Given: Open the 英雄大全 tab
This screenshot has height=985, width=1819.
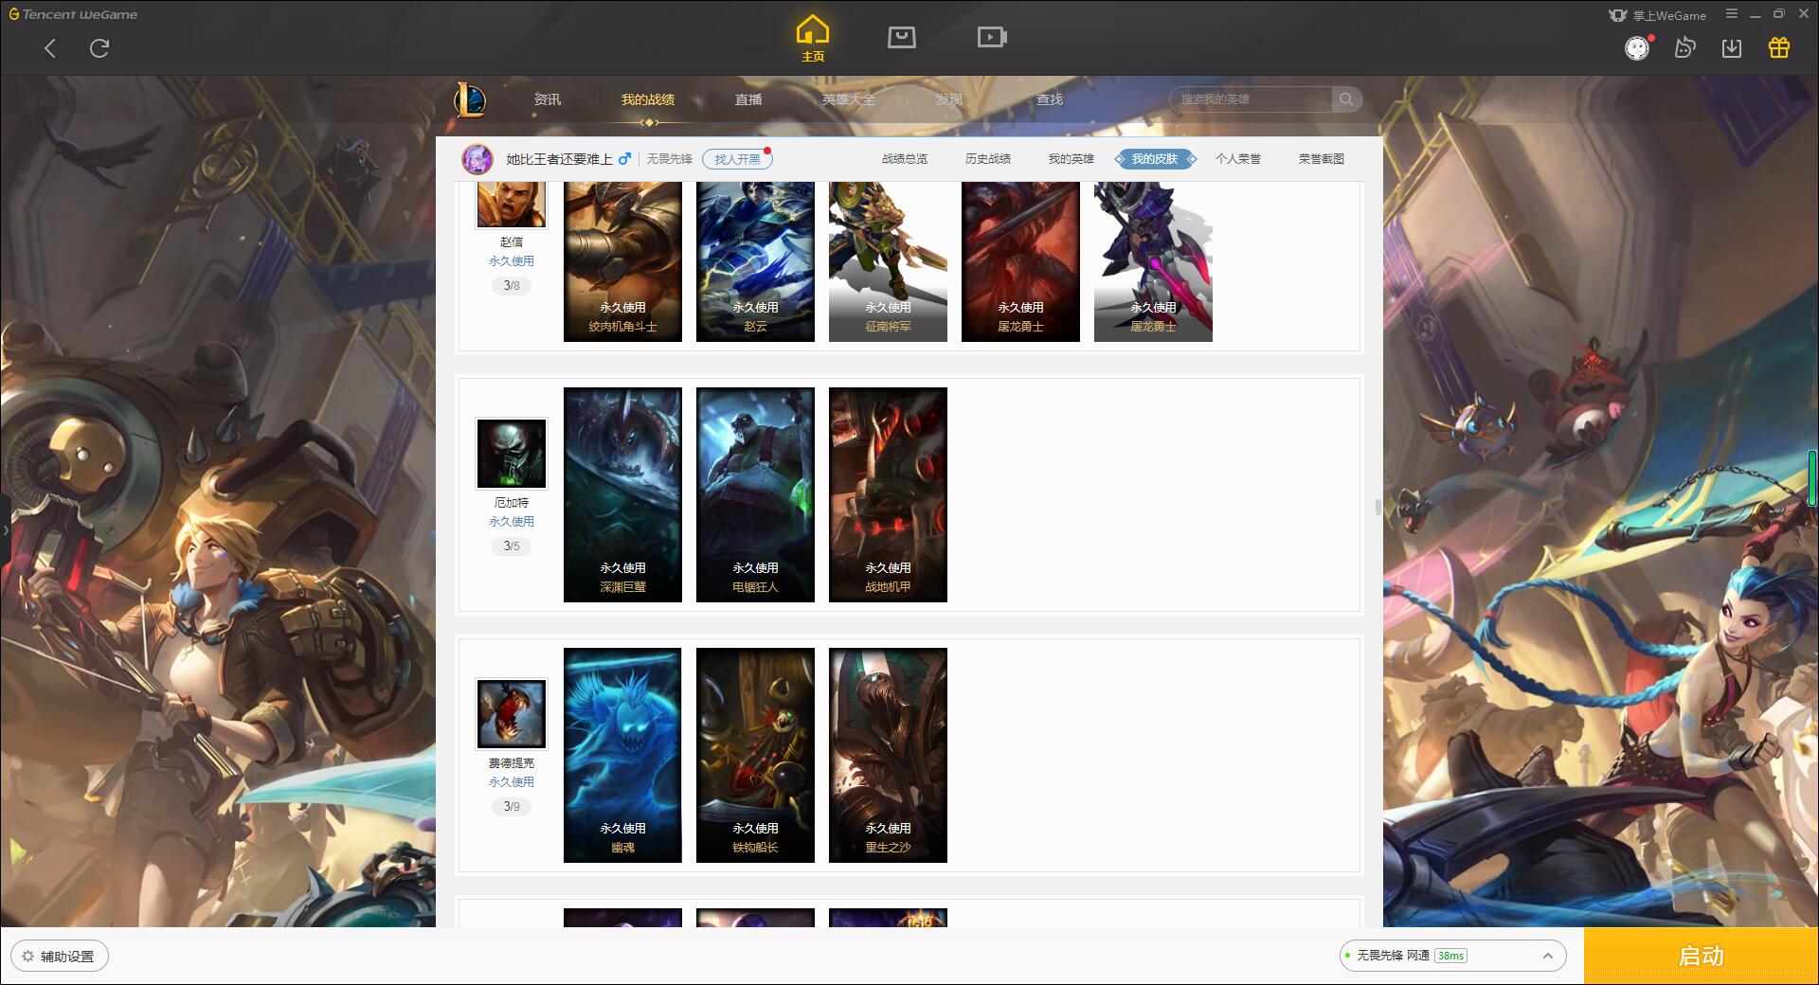Looking at the screenshot, I should [x=849, y=99].
